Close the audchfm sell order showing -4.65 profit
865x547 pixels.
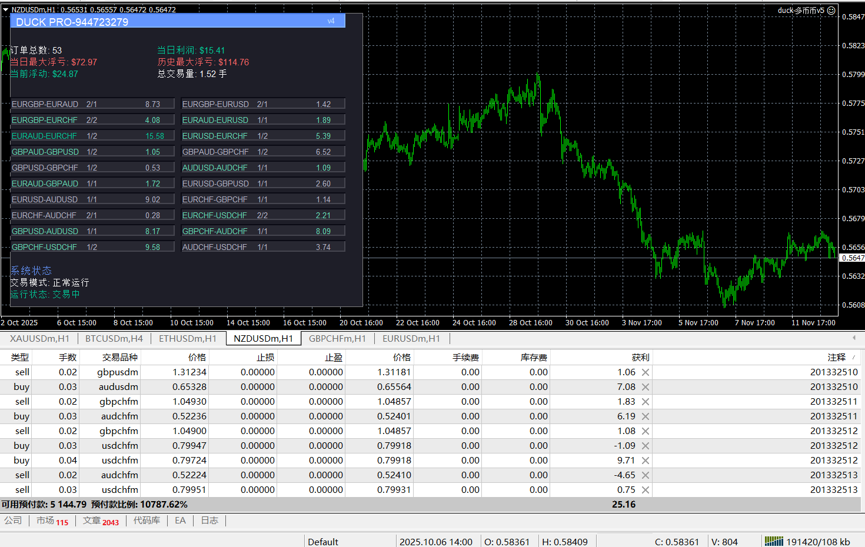(x=645, y=475)
